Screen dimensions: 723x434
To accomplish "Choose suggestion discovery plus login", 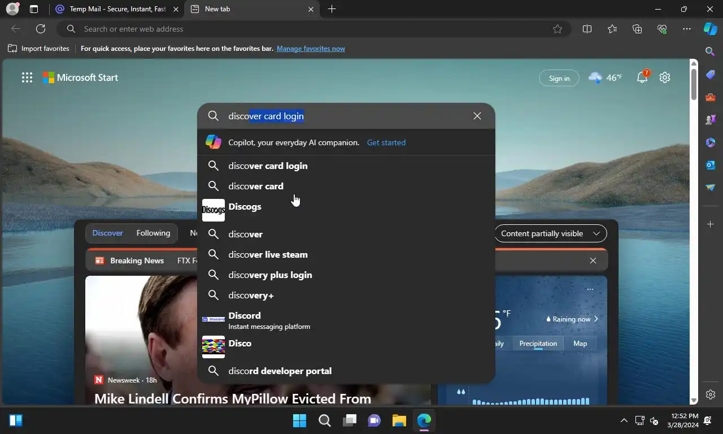I will 346,275.
